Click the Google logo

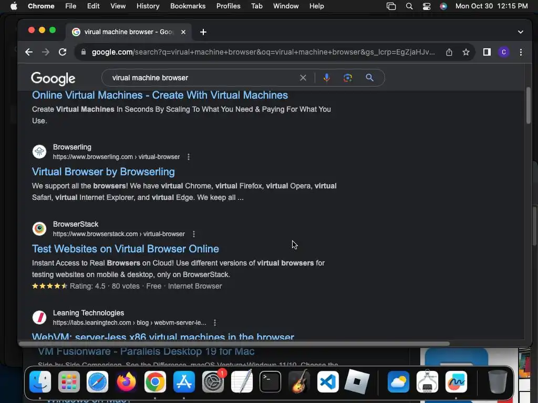click(53, 79)
